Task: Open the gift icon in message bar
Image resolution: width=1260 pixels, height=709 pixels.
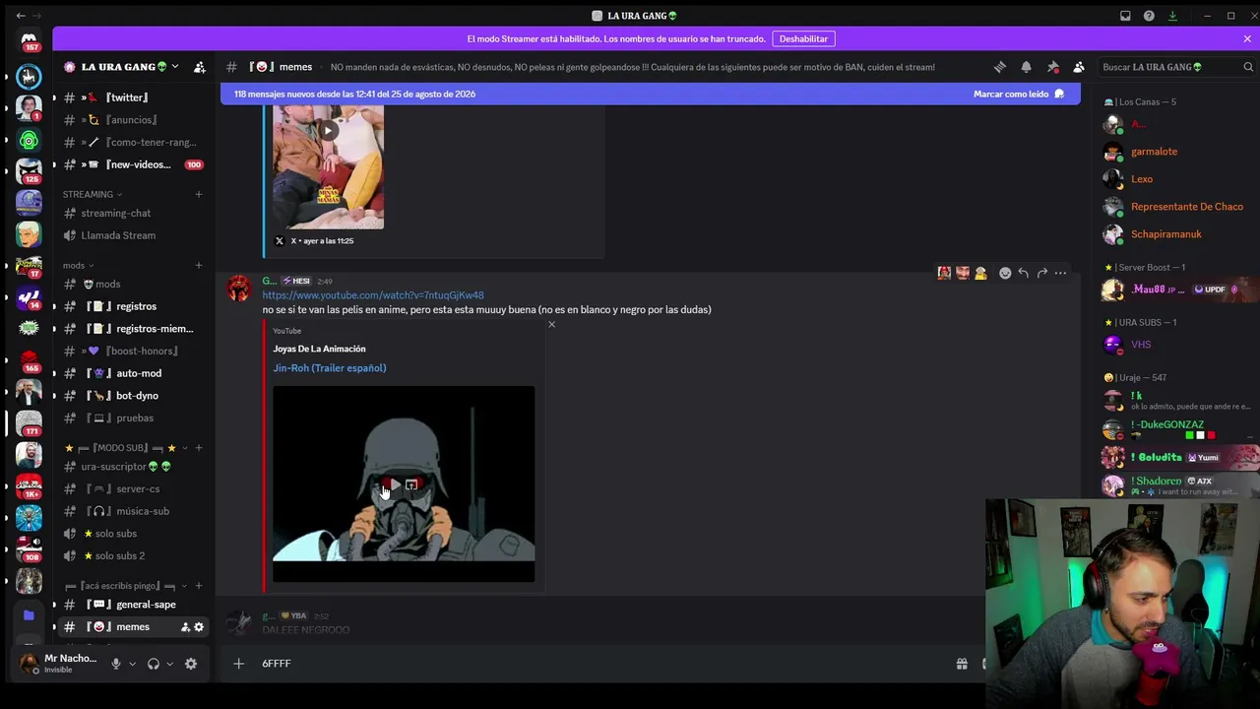Action: point(962,664)
